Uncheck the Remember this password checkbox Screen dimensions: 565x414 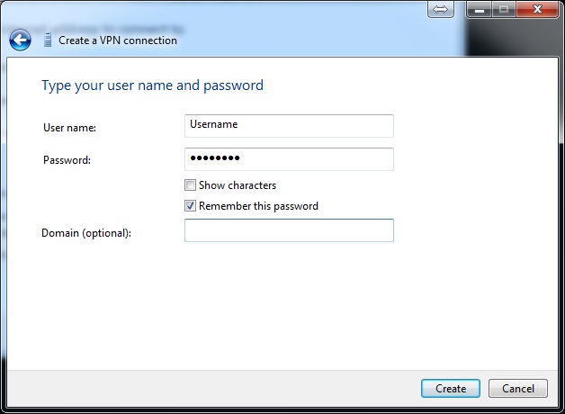(190, 206)
